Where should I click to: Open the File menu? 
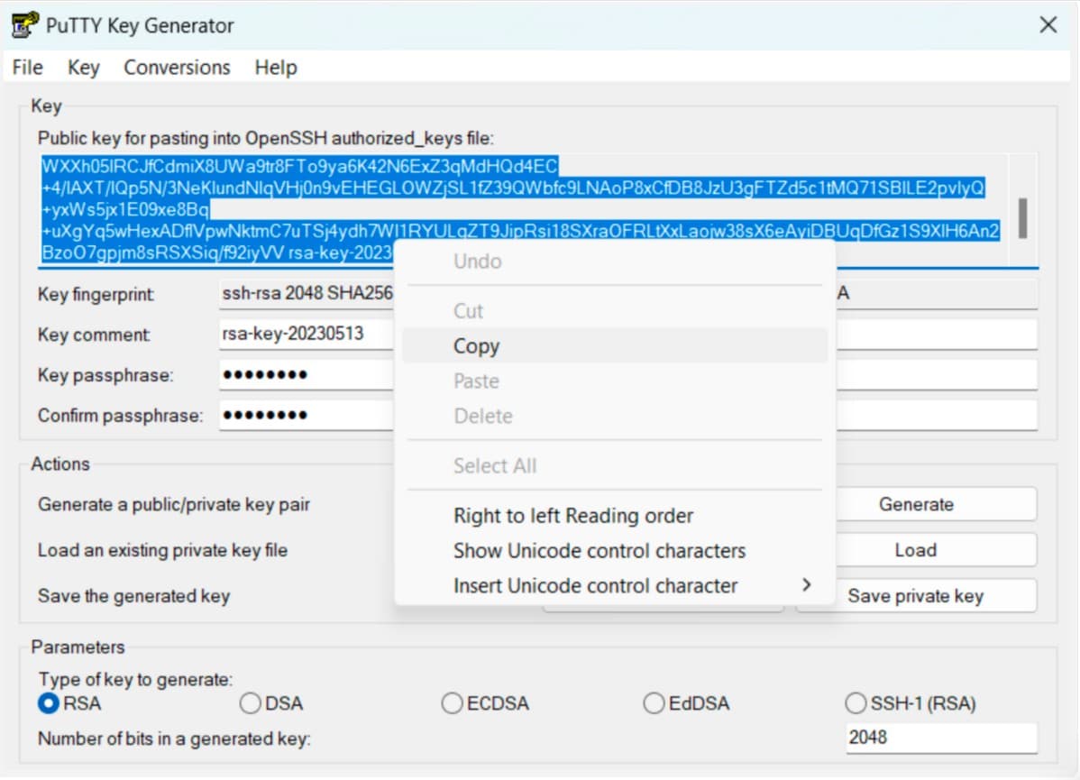coord(28,68)
